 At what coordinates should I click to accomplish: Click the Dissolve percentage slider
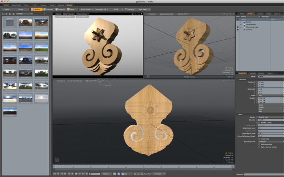pyautogui.click(x=271, y=120)
